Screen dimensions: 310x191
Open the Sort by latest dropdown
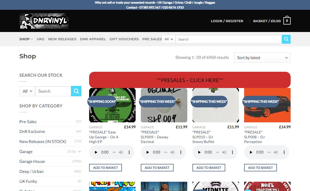[262, 58]
